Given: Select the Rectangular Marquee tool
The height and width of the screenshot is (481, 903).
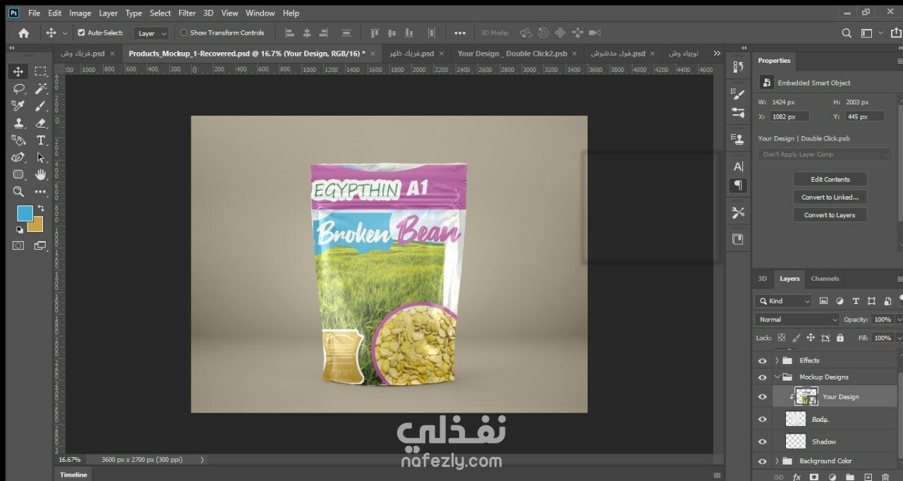Looking at the screenshot, I should (x=41, y=71).
